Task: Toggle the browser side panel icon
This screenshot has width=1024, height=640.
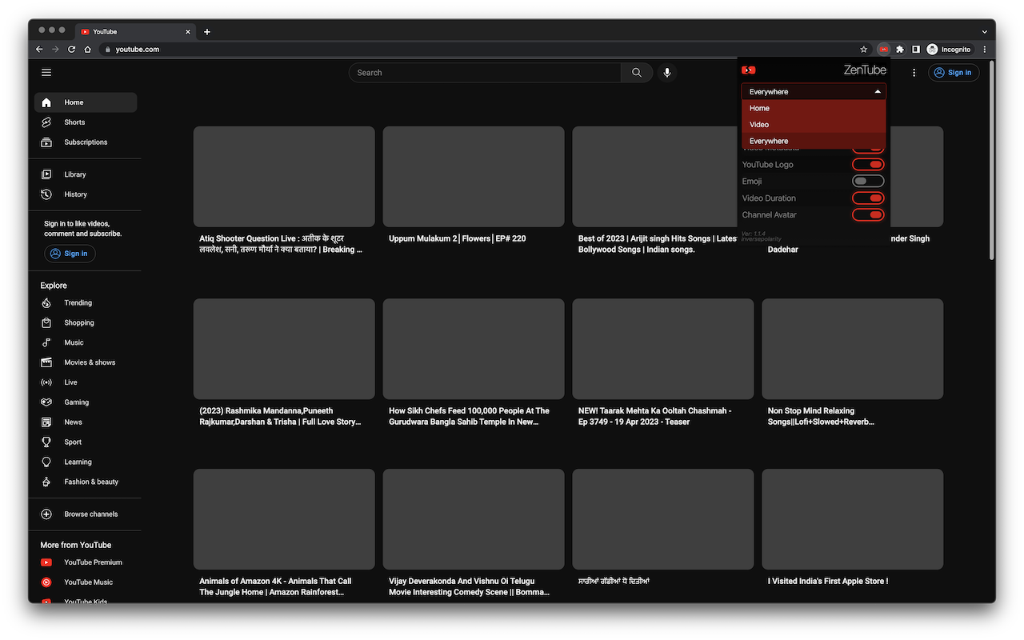Action: (916, 50)
